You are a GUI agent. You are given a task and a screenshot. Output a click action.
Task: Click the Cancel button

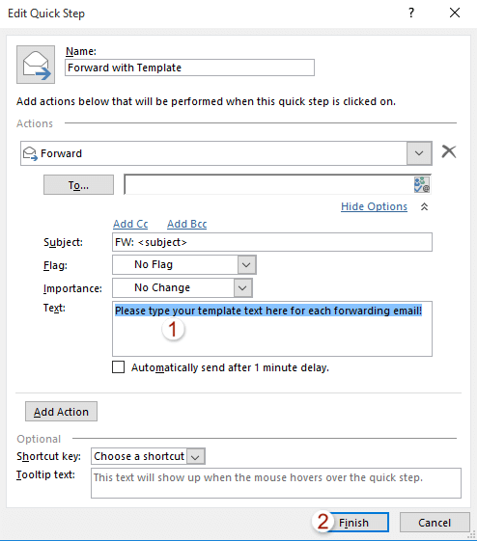point(435,523)
